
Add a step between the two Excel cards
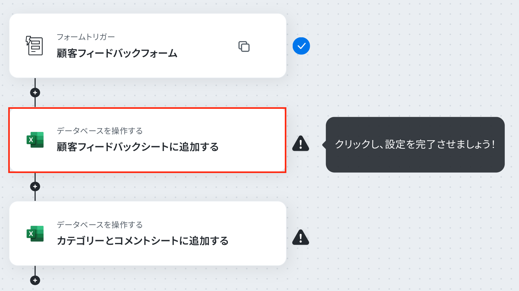click(x=35, y=187)
